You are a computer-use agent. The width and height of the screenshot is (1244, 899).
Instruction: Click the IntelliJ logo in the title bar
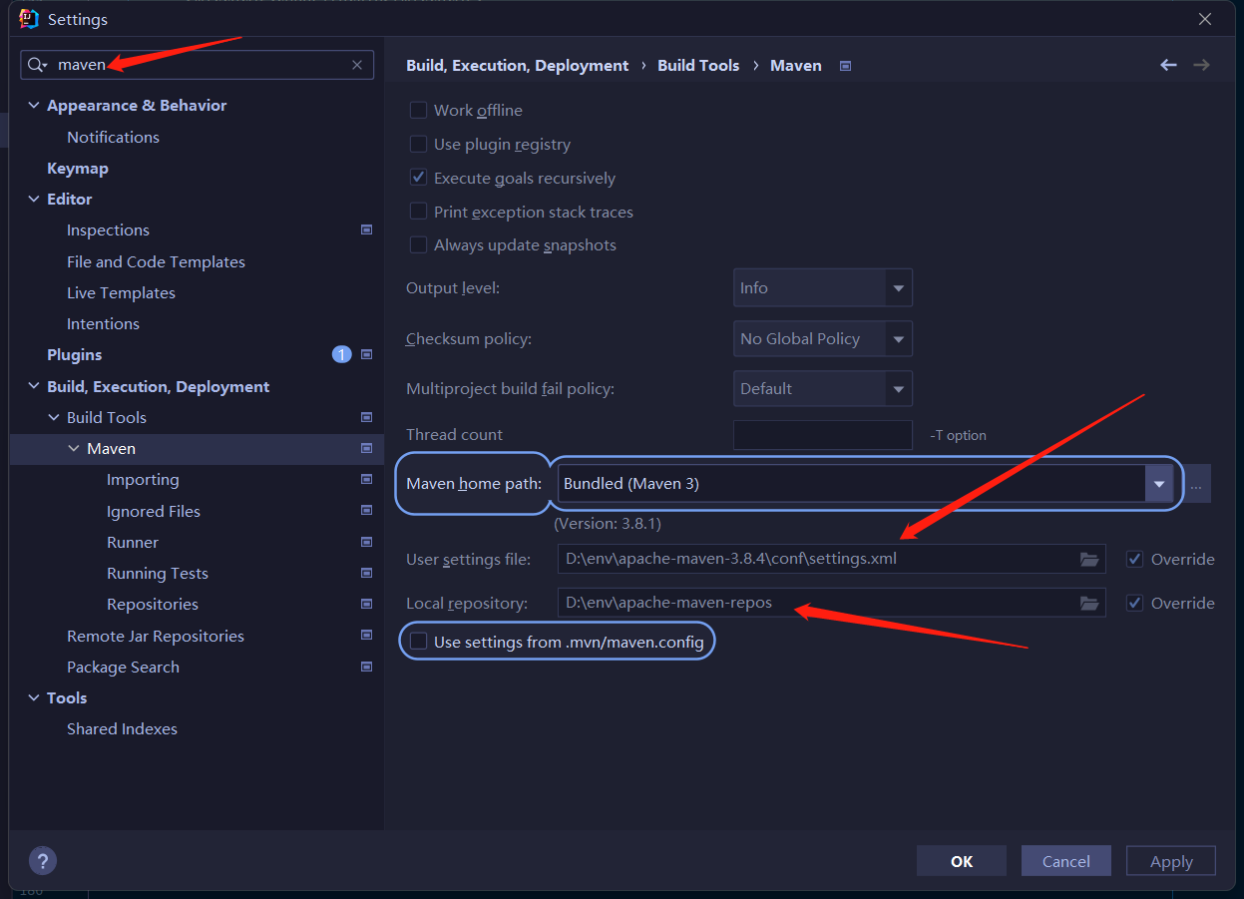(x=29, y=19)
